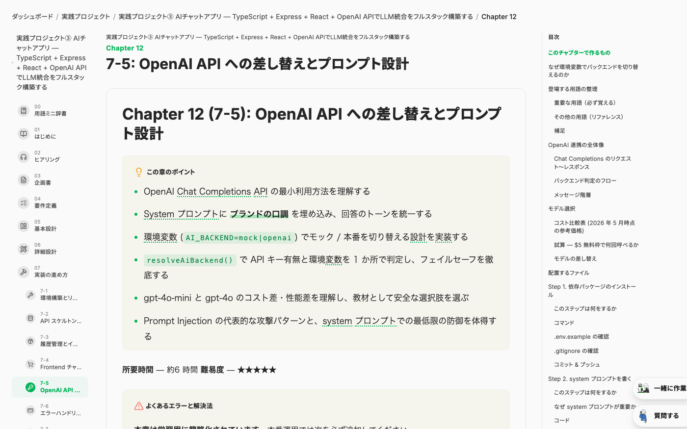Go to ダッシュボード in the breadcrumb
Image resolution: width=687 pixels, height=429 pixels.
point(32,17)
